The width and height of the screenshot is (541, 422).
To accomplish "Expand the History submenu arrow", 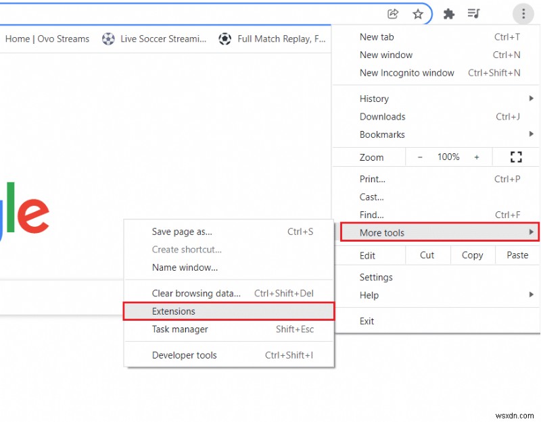I will 532,98.
